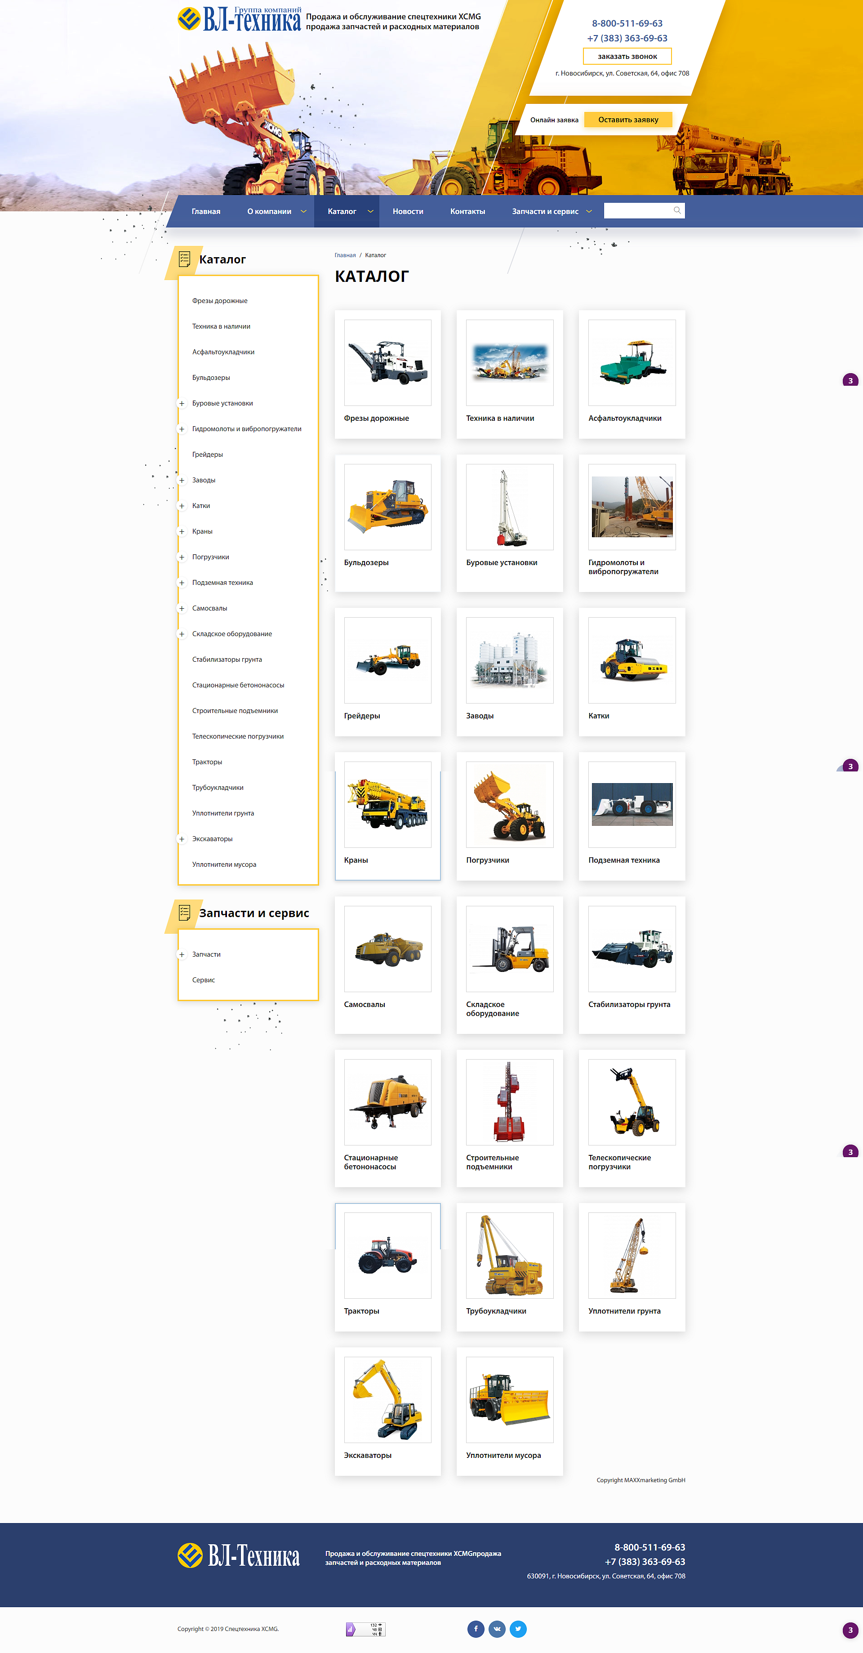Open the Facebook social icon in footer
Viewport: 863px width, 1653px height.
[476, 1629]
